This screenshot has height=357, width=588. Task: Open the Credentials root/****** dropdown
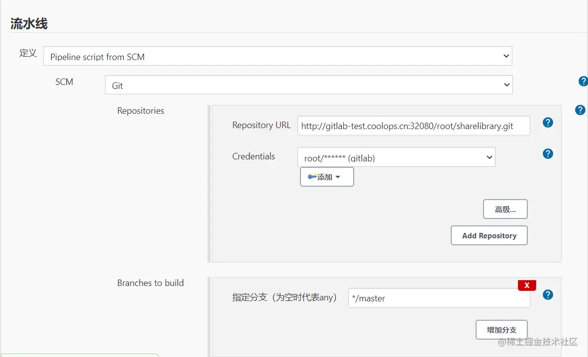396,157
